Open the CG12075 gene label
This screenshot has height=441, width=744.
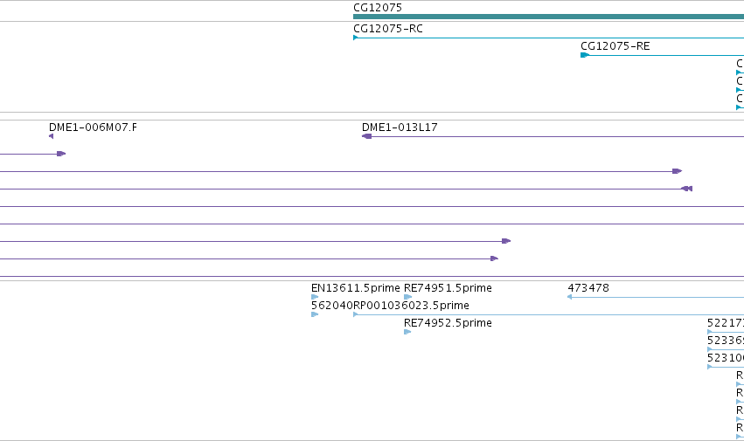click(x=378, y=8)
